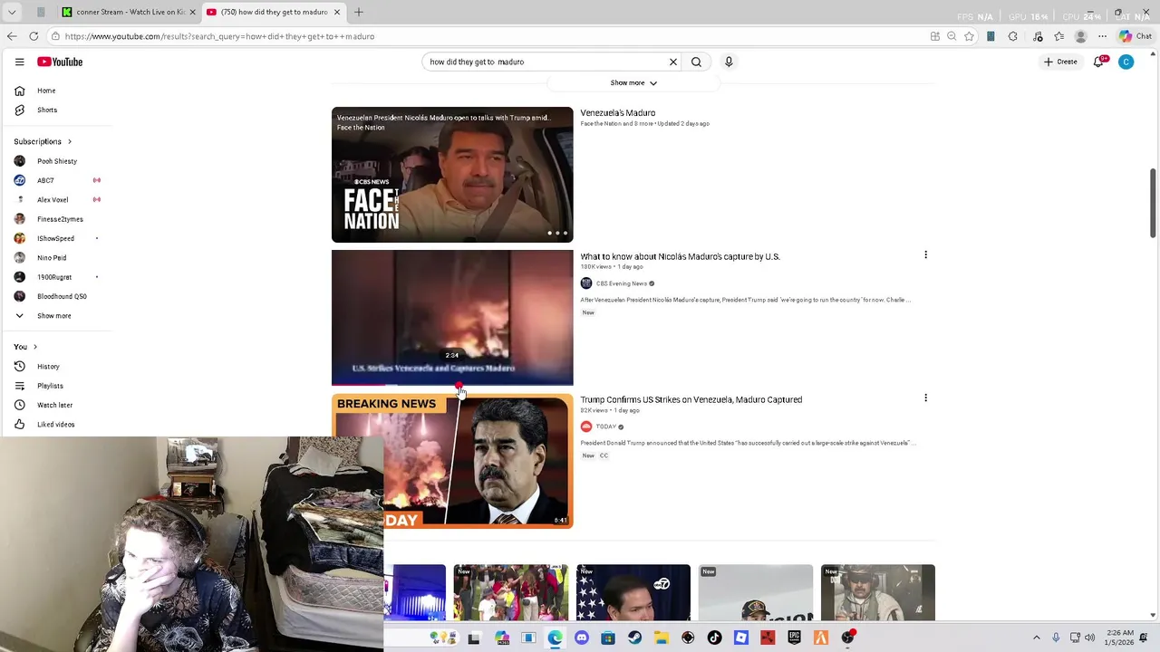Click the YouTube search input field
1160x652 pixels.
click(x=544, y=62)
